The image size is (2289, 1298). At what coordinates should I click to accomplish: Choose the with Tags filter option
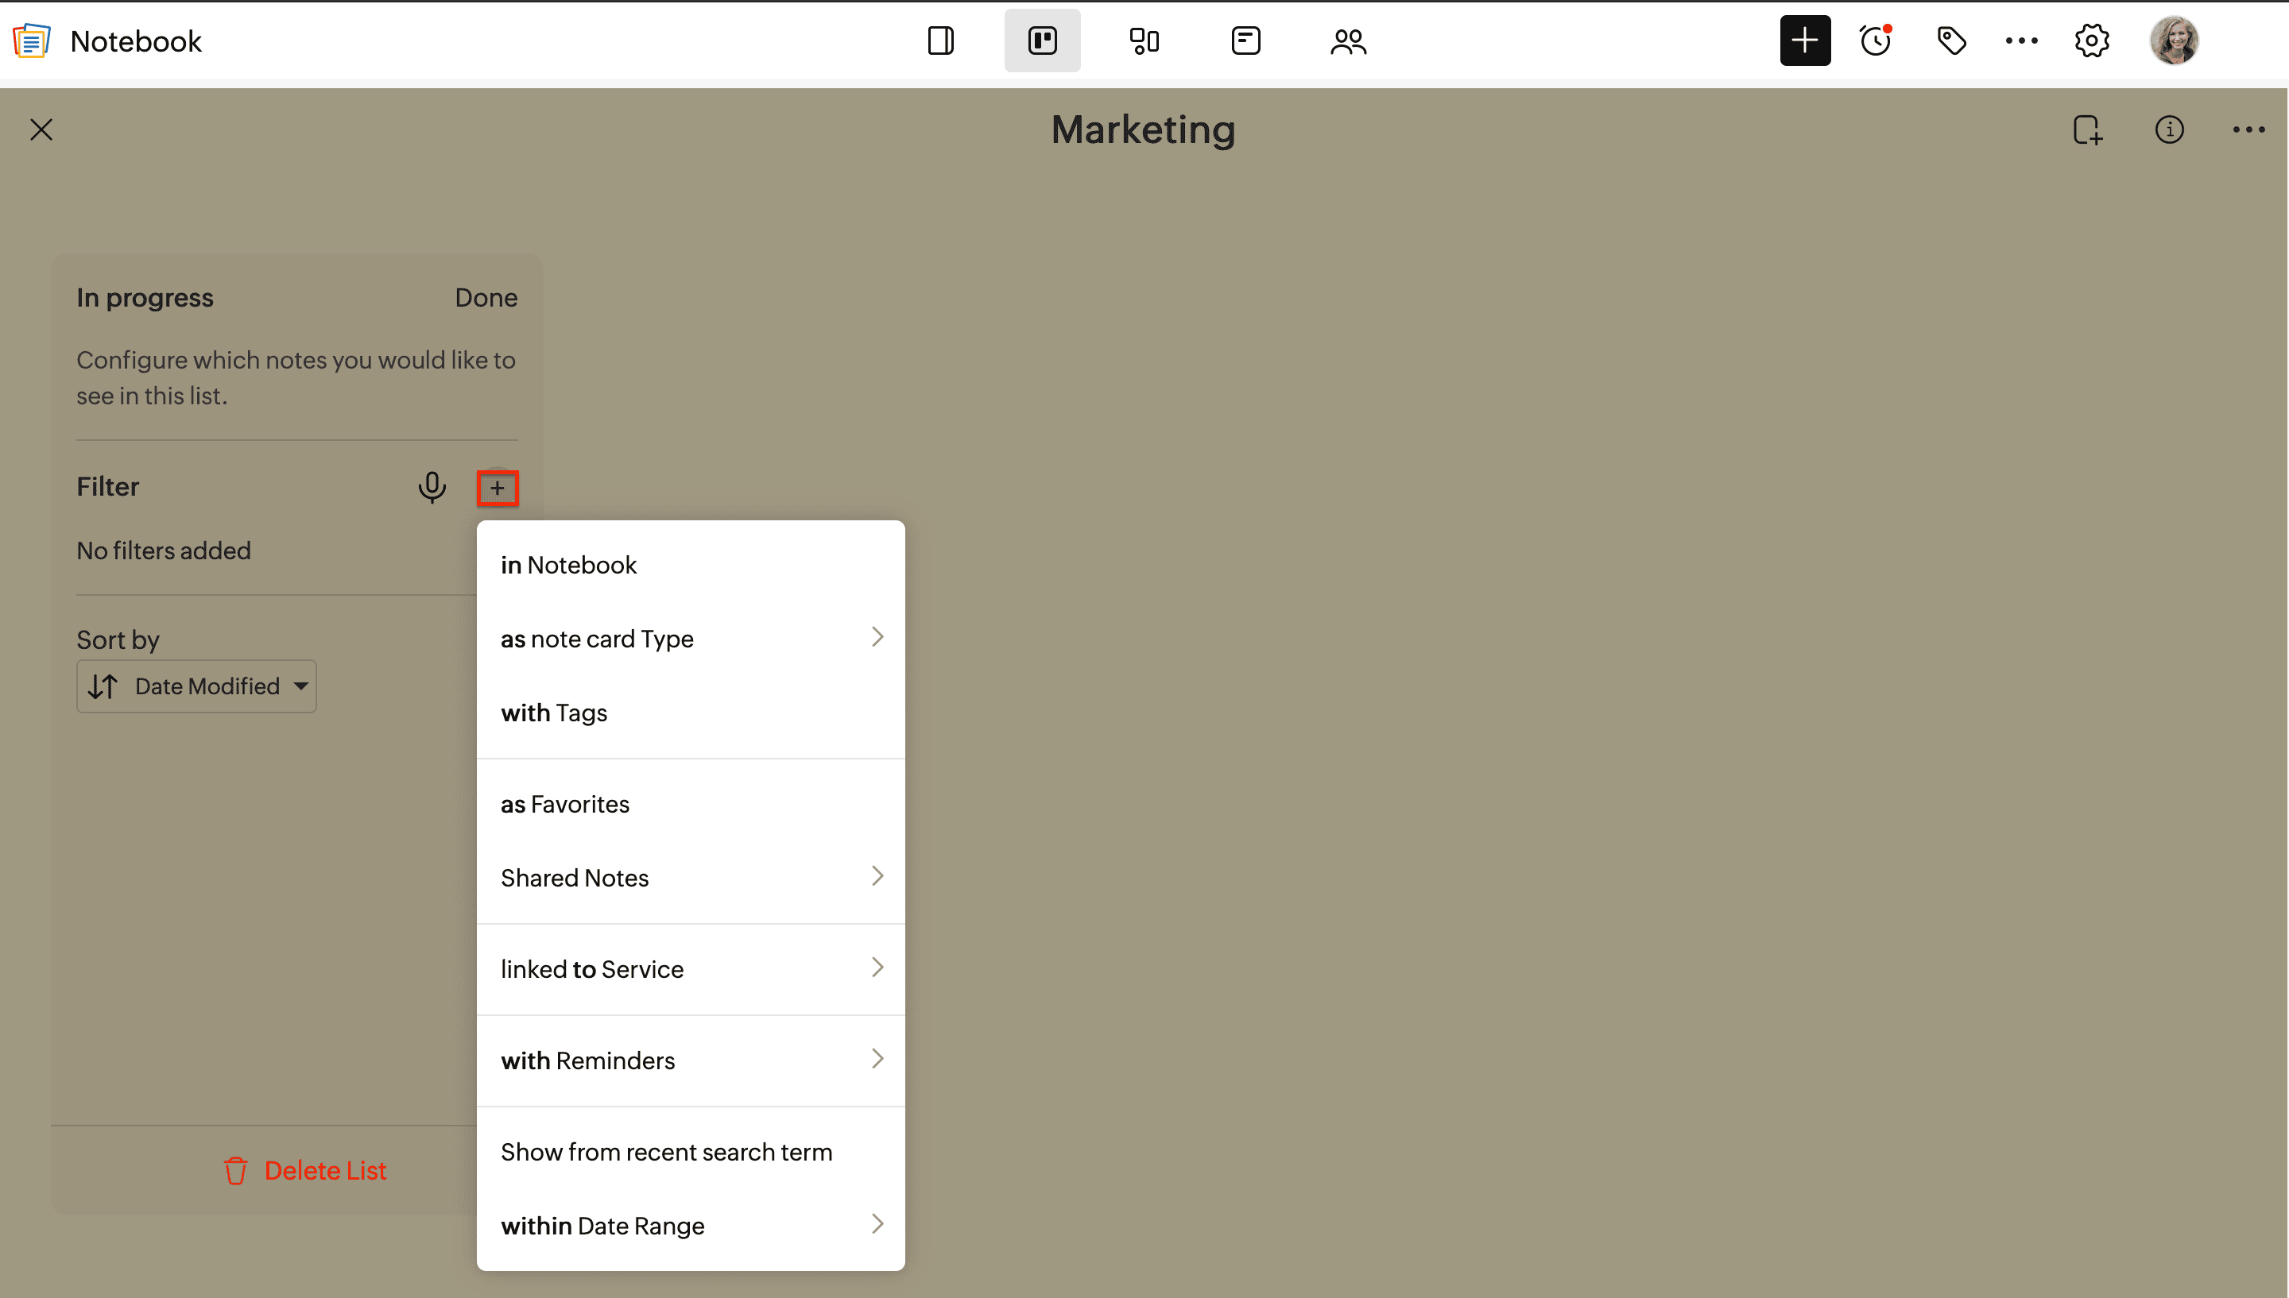click(x=554, y=713)
